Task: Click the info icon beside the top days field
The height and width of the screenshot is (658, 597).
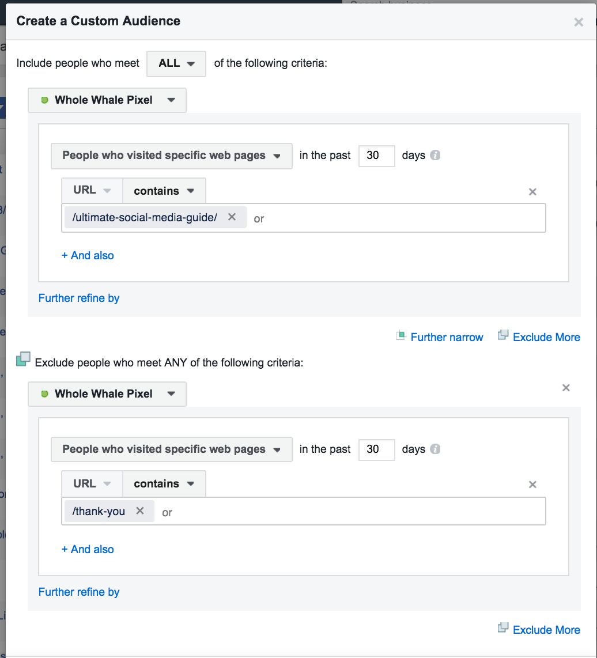Action: (435, 155)
